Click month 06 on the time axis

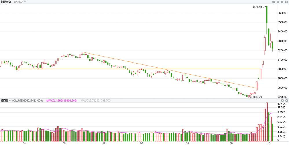coord(104,143)
